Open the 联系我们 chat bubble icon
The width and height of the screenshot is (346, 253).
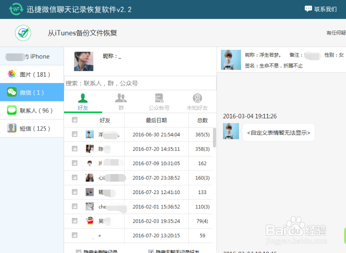pos(308,9)
